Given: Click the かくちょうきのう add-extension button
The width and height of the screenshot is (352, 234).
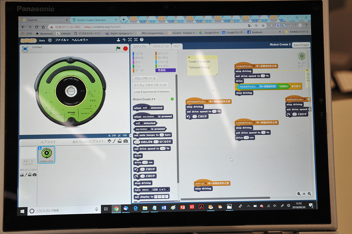Looking at the screenshot, I should 150,85.
